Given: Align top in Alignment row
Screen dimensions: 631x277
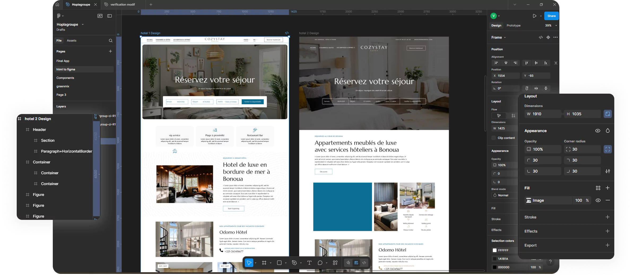Looking at the screenshot, I should click(x=526, y=63).
